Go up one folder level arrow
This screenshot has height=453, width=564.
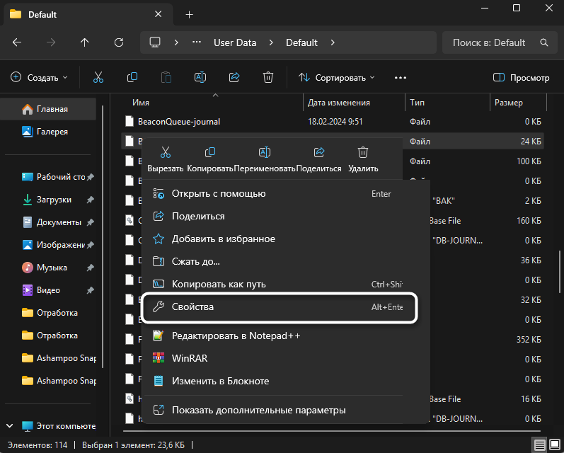(x=85, y=42)
